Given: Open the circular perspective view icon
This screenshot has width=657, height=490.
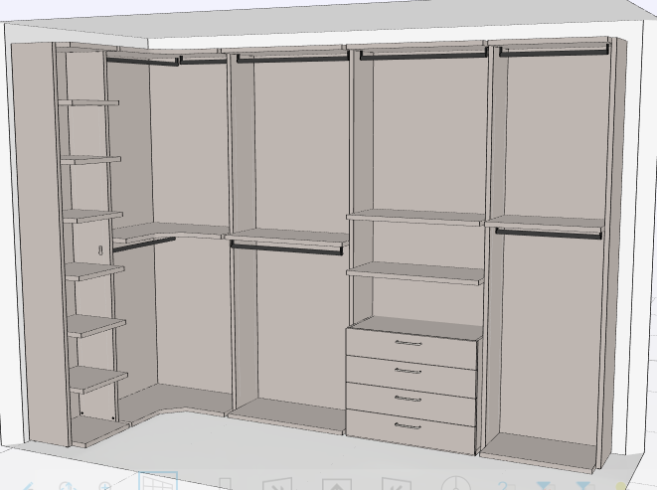Looking at the screenshot, I should click(456, 483).
